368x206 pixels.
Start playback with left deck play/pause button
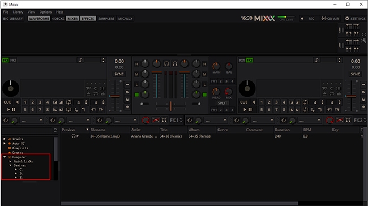[11, 109]
